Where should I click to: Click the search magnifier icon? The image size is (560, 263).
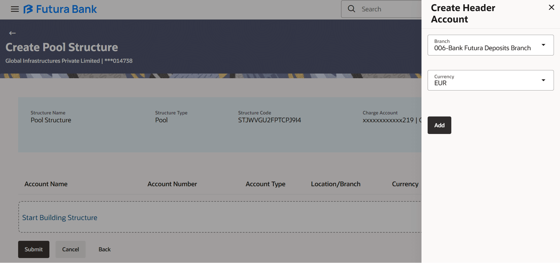(x=351, y=9)
